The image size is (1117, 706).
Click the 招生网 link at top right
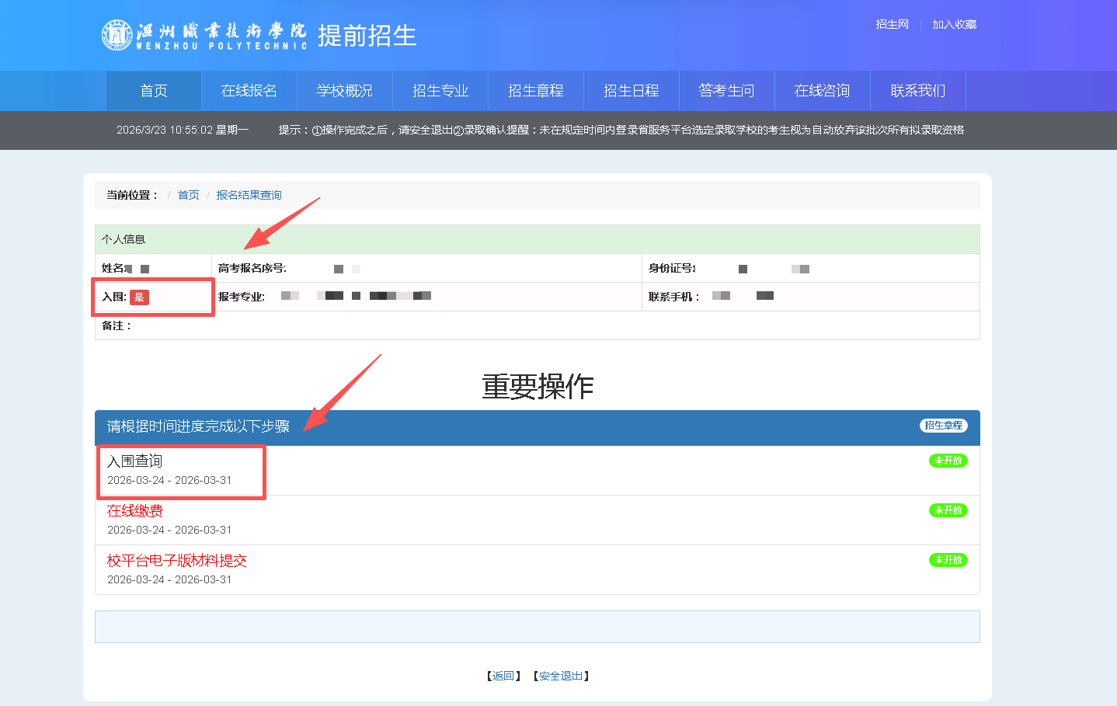(892, 25)
